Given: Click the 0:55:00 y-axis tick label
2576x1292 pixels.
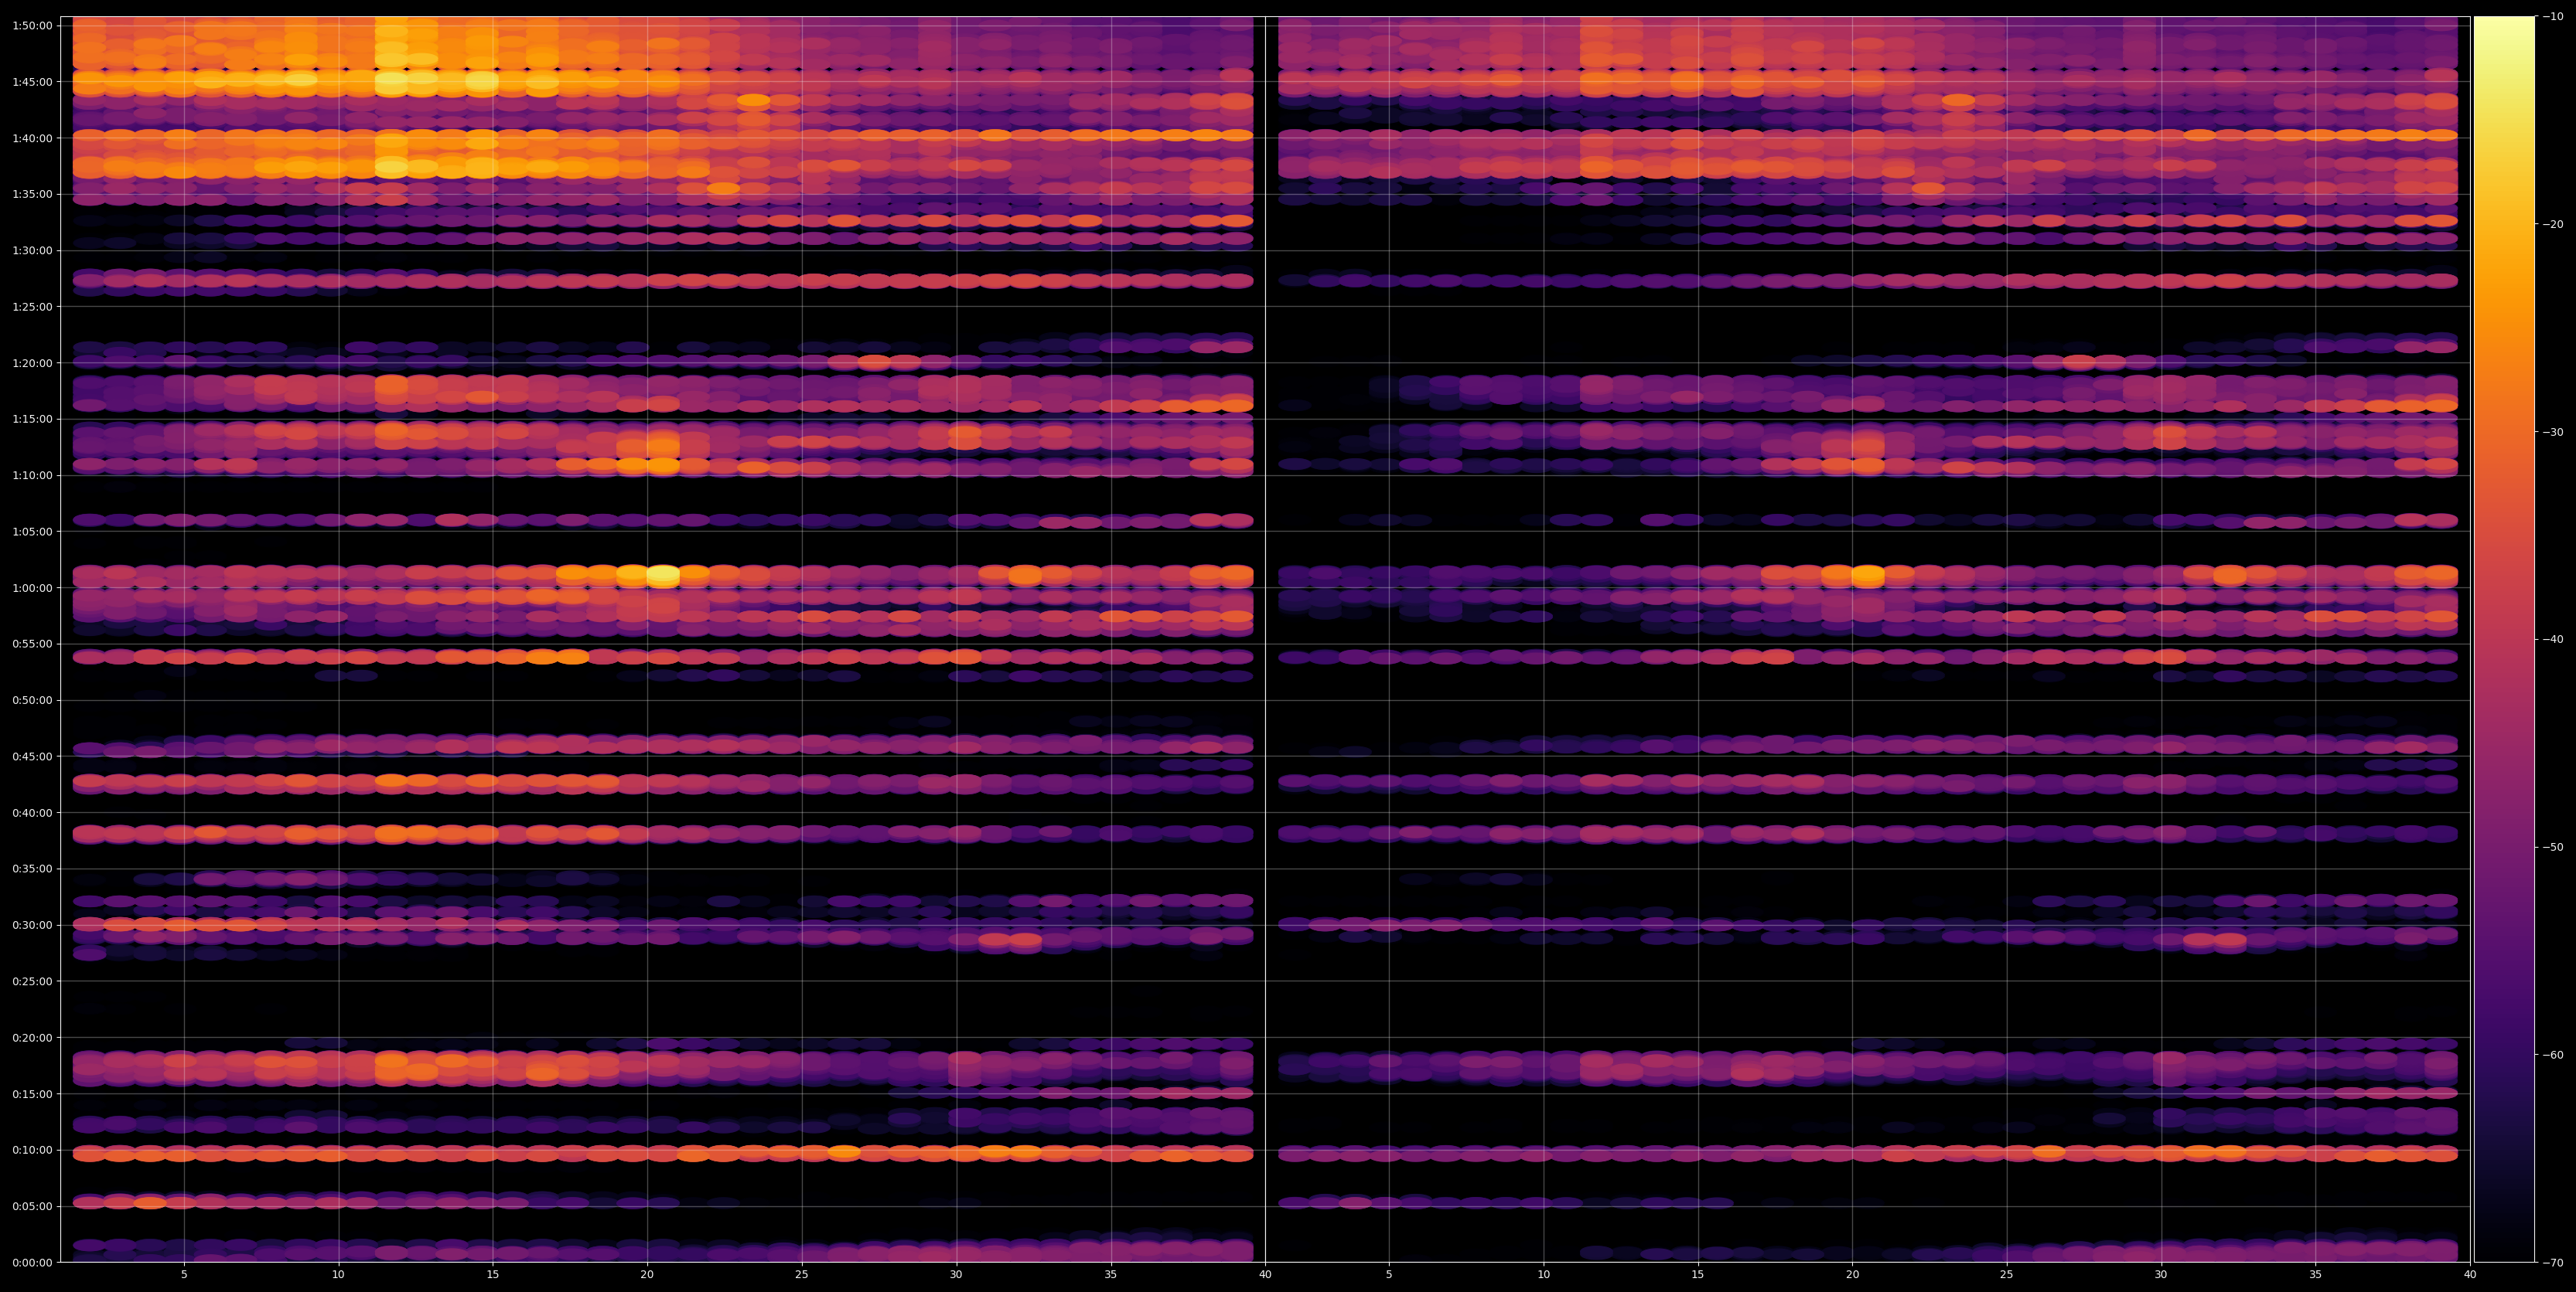Looking at the screenshot, I should [32, 644].
